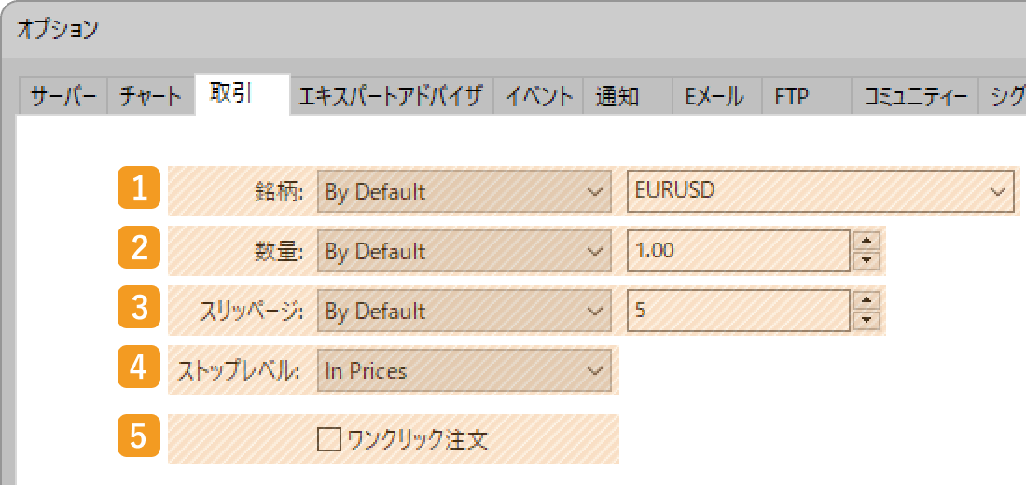Go to the Eメール tab
The width and height of the screenshot is (1026, 485).
pos(717,97)
